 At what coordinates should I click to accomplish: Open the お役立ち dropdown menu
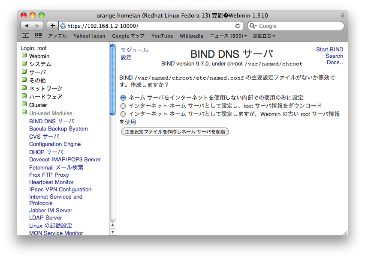tap(262, 36)
